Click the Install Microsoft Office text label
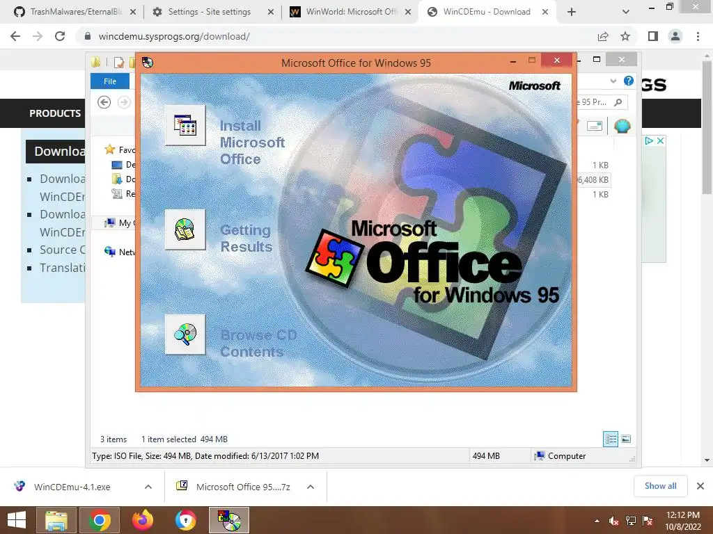This screenshot has height=534, width=713. click(x=252, y=142)
